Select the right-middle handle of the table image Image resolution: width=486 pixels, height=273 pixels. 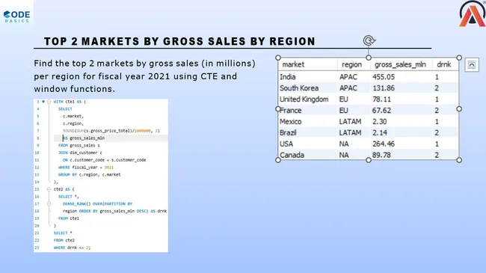point(459,109)
